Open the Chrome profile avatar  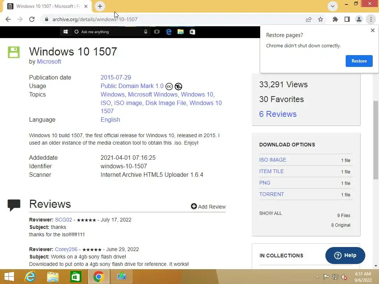[359, 19]
